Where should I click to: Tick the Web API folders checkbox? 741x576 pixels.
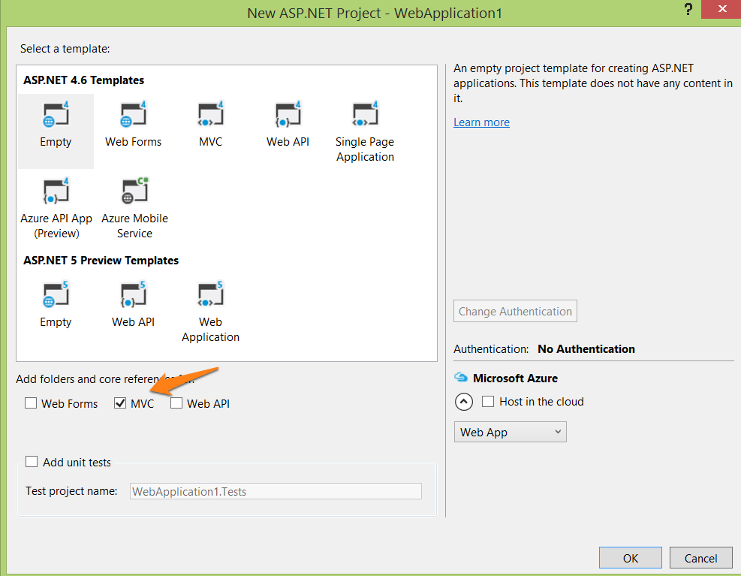point(176,403)
